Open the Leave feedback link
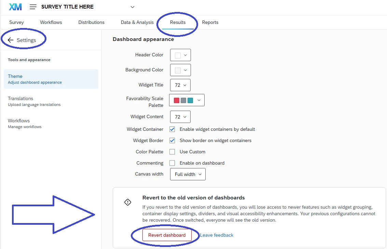 (217, 235)
